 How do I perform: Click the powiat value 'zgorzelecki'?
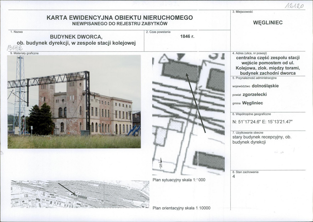255,95
